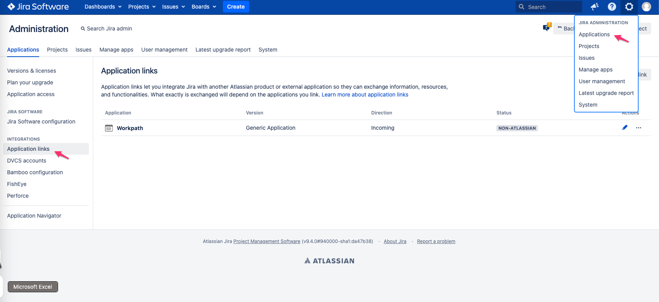Switch to the Projects tab under Administration
Image resolution: width=659 pixels, height=302 pixels.
click(57, 50)
